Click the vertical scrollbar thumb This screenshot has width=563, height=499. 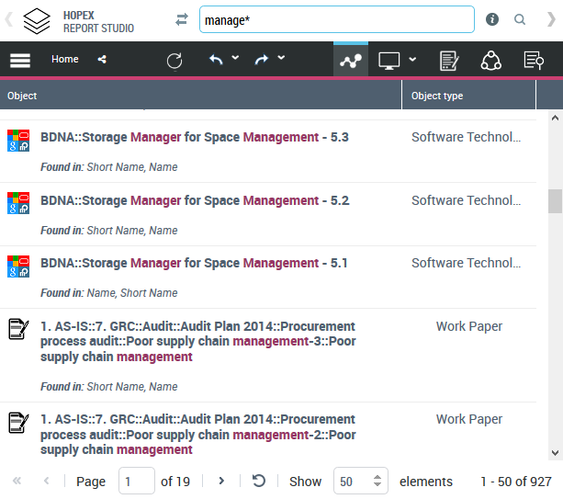coord(555,201)
